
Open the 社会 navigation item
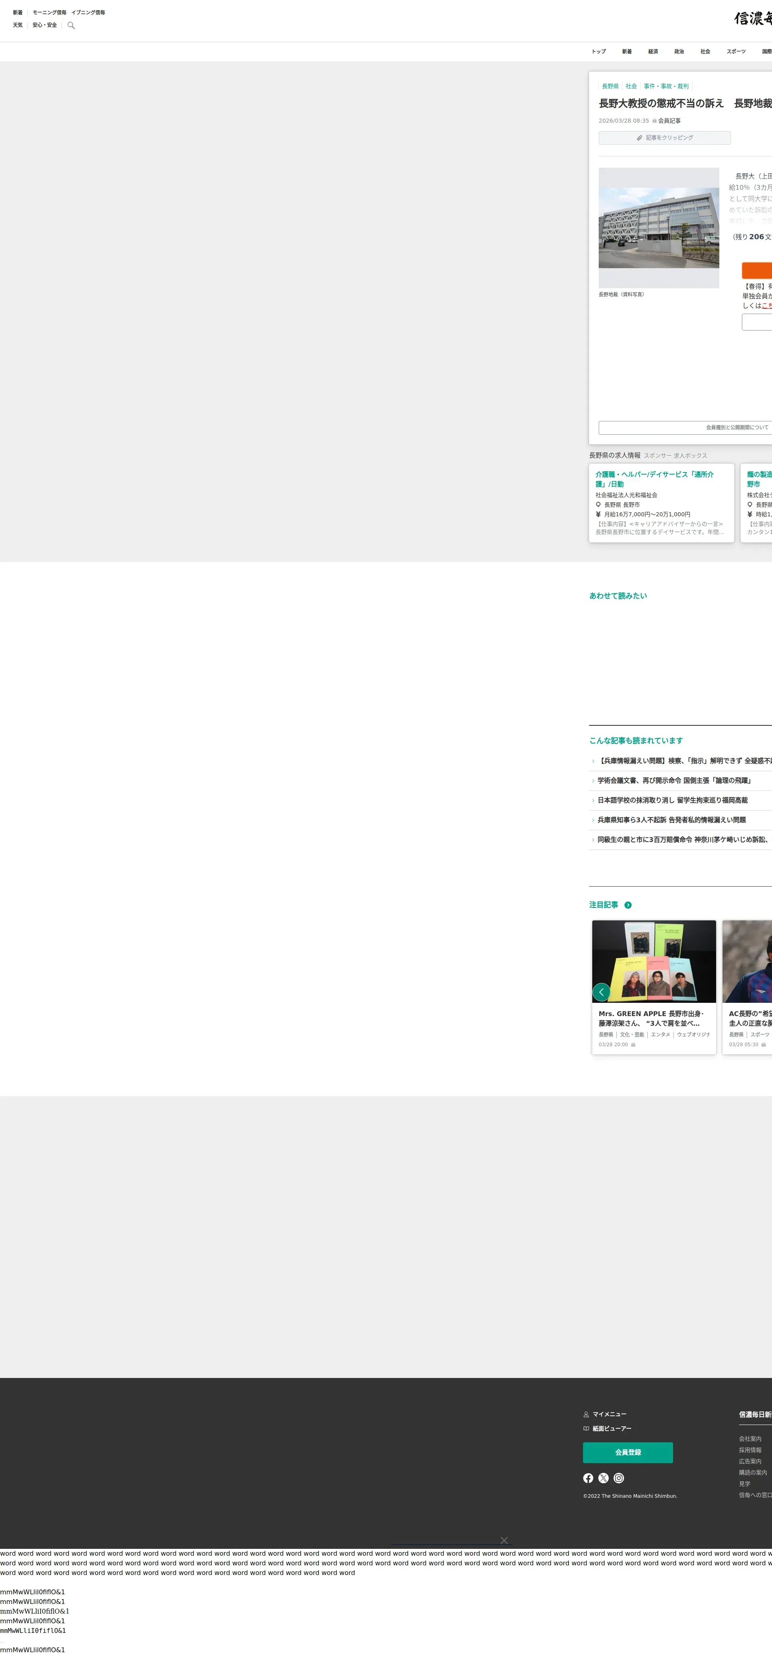pyautogui.click(x=705, y=51)
